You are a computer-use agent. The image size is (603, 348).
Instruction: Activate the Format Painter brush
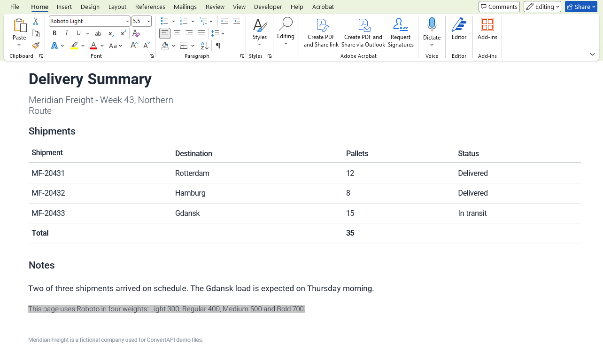pos(36,46)
